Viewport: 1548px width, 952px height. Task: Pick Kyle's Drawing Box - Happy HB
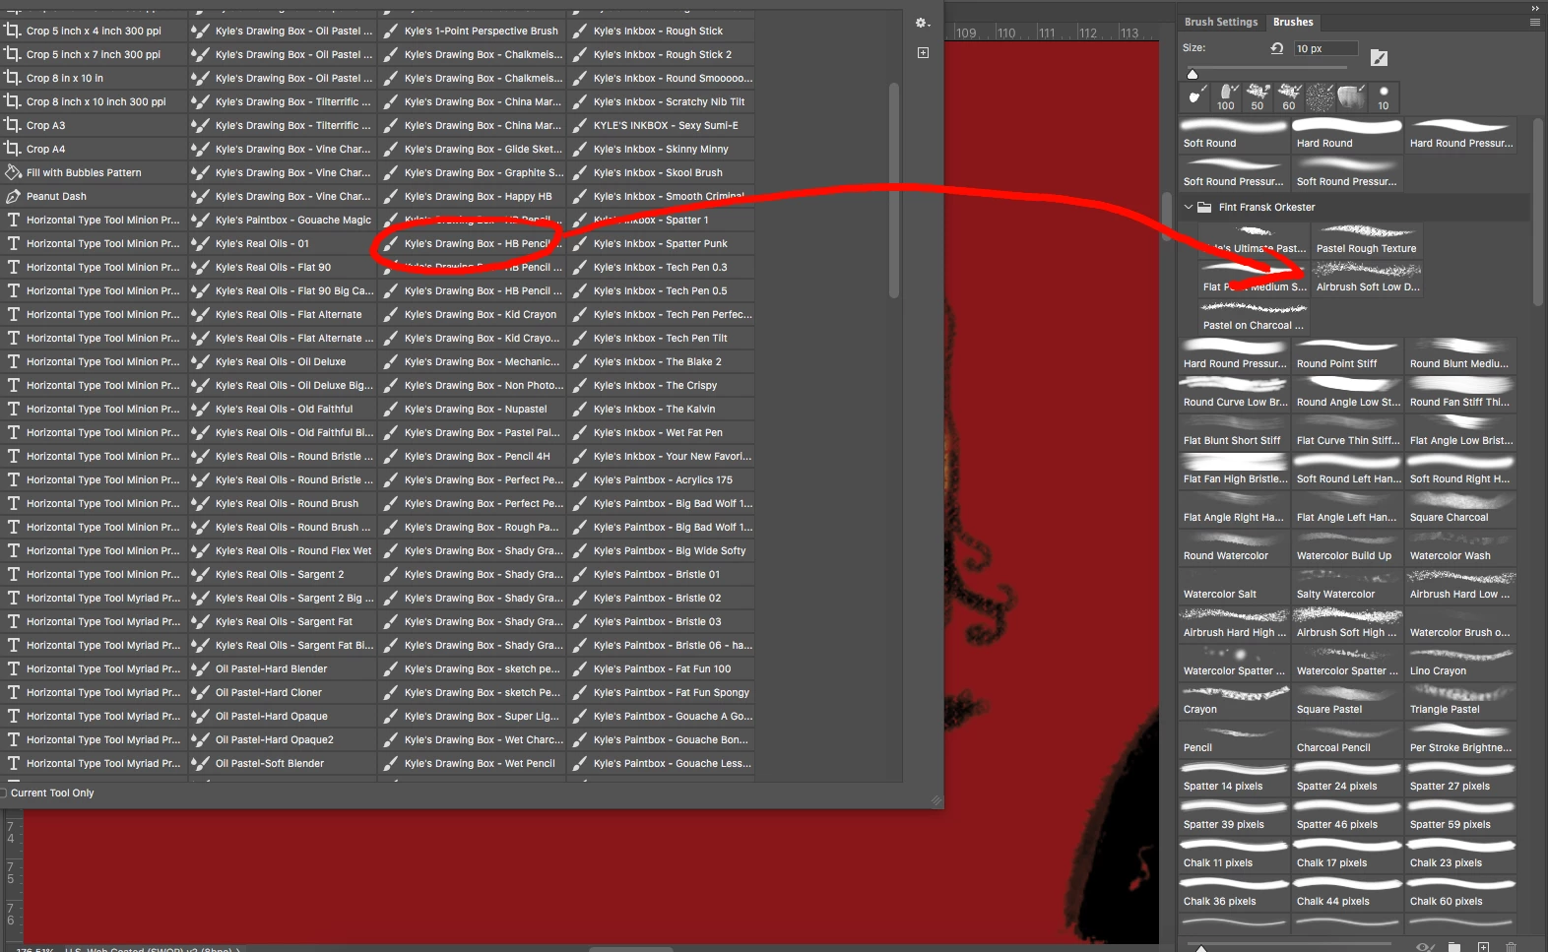click(472, 196)
